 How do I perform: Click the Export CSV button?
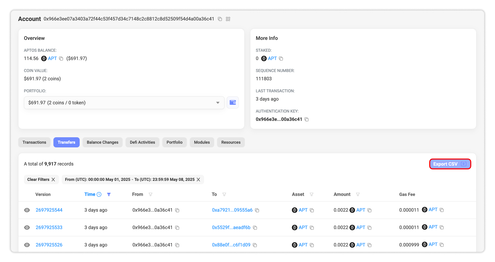pos(450,164)
